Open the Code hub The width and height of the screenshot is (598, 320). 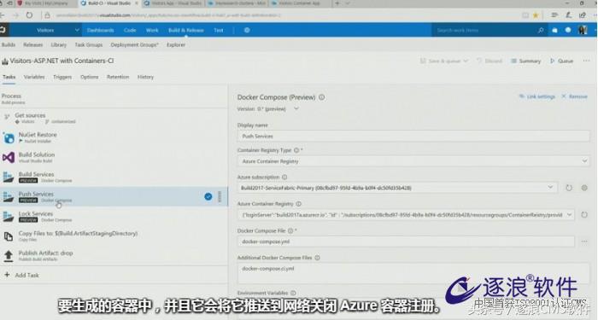pos(130,30)
